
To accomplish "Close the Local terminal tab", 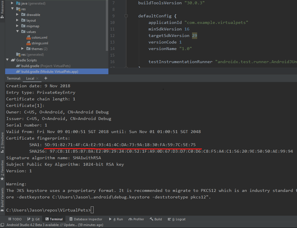I will pos(38,78).
